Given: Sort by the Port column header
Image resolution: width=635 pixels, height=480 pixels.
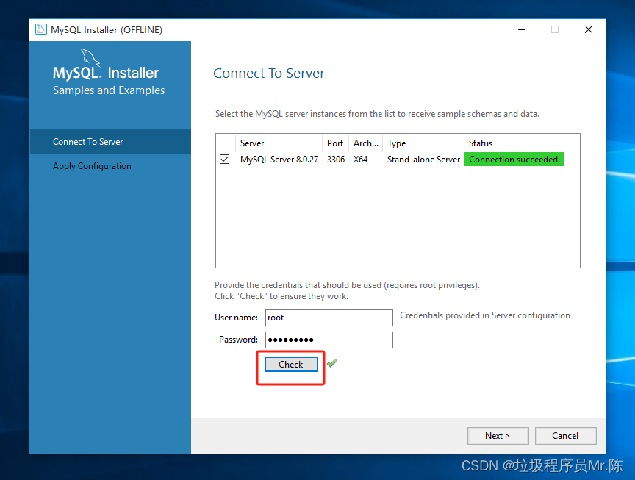Looking at the screenshot, I should click(335, 143).
